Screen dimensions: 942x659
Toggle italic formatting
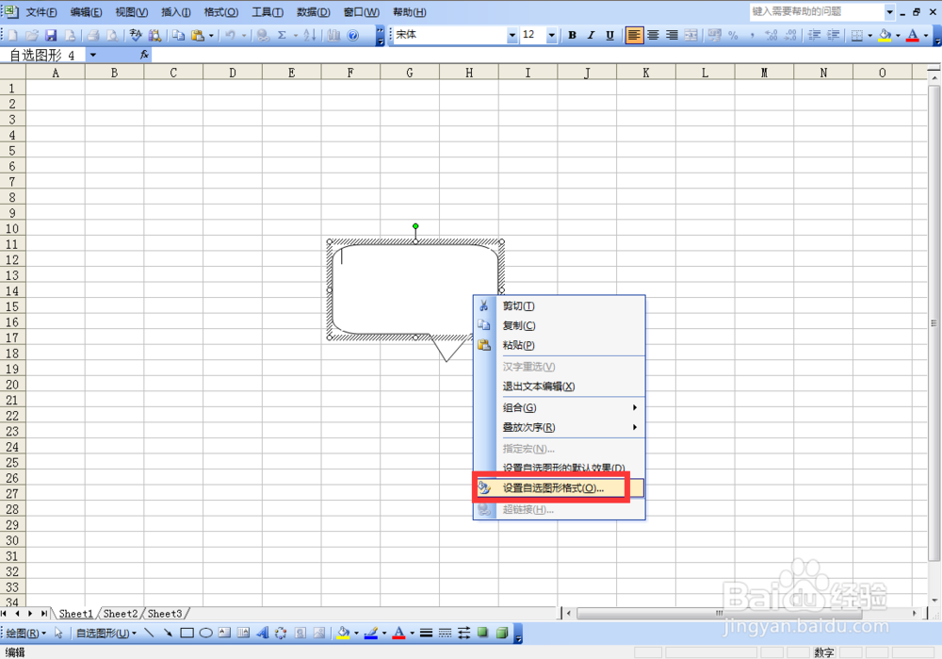pos(591,34)
